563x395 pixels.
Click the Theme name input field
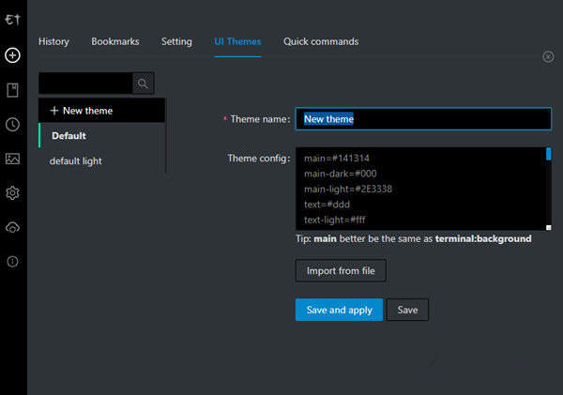[422, 119]
